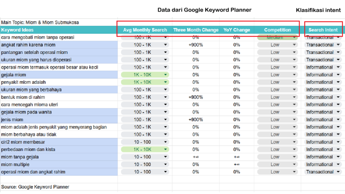Click the 'Klasifikasi intent' title

pos(318,10)
